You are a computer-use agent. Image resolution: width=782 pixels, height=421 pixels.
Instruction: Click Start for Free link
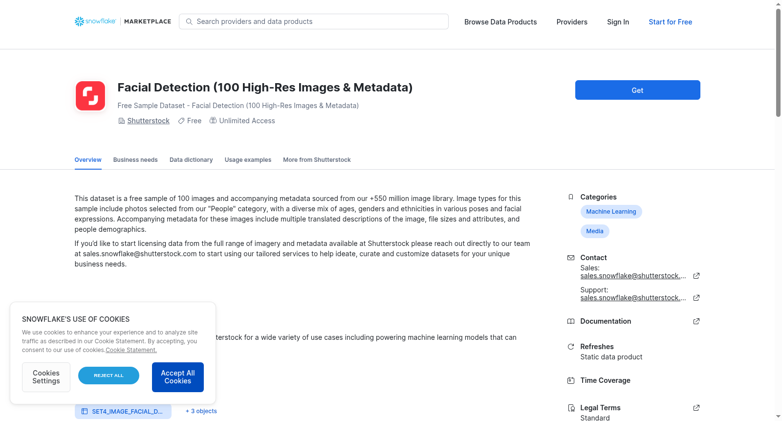[670, 22]
